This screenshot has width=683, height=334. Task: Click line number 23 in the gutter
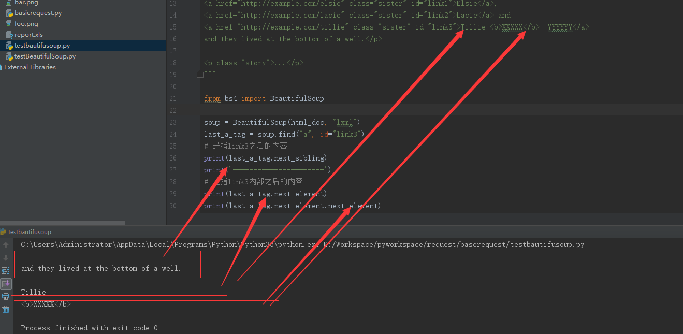(172, 122)
